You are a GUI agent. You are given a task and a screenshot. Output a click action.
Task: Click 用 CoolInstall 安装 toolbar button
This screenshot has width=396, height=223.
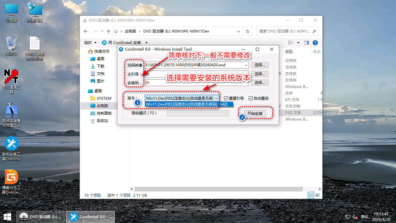click(x=121, y=43)
